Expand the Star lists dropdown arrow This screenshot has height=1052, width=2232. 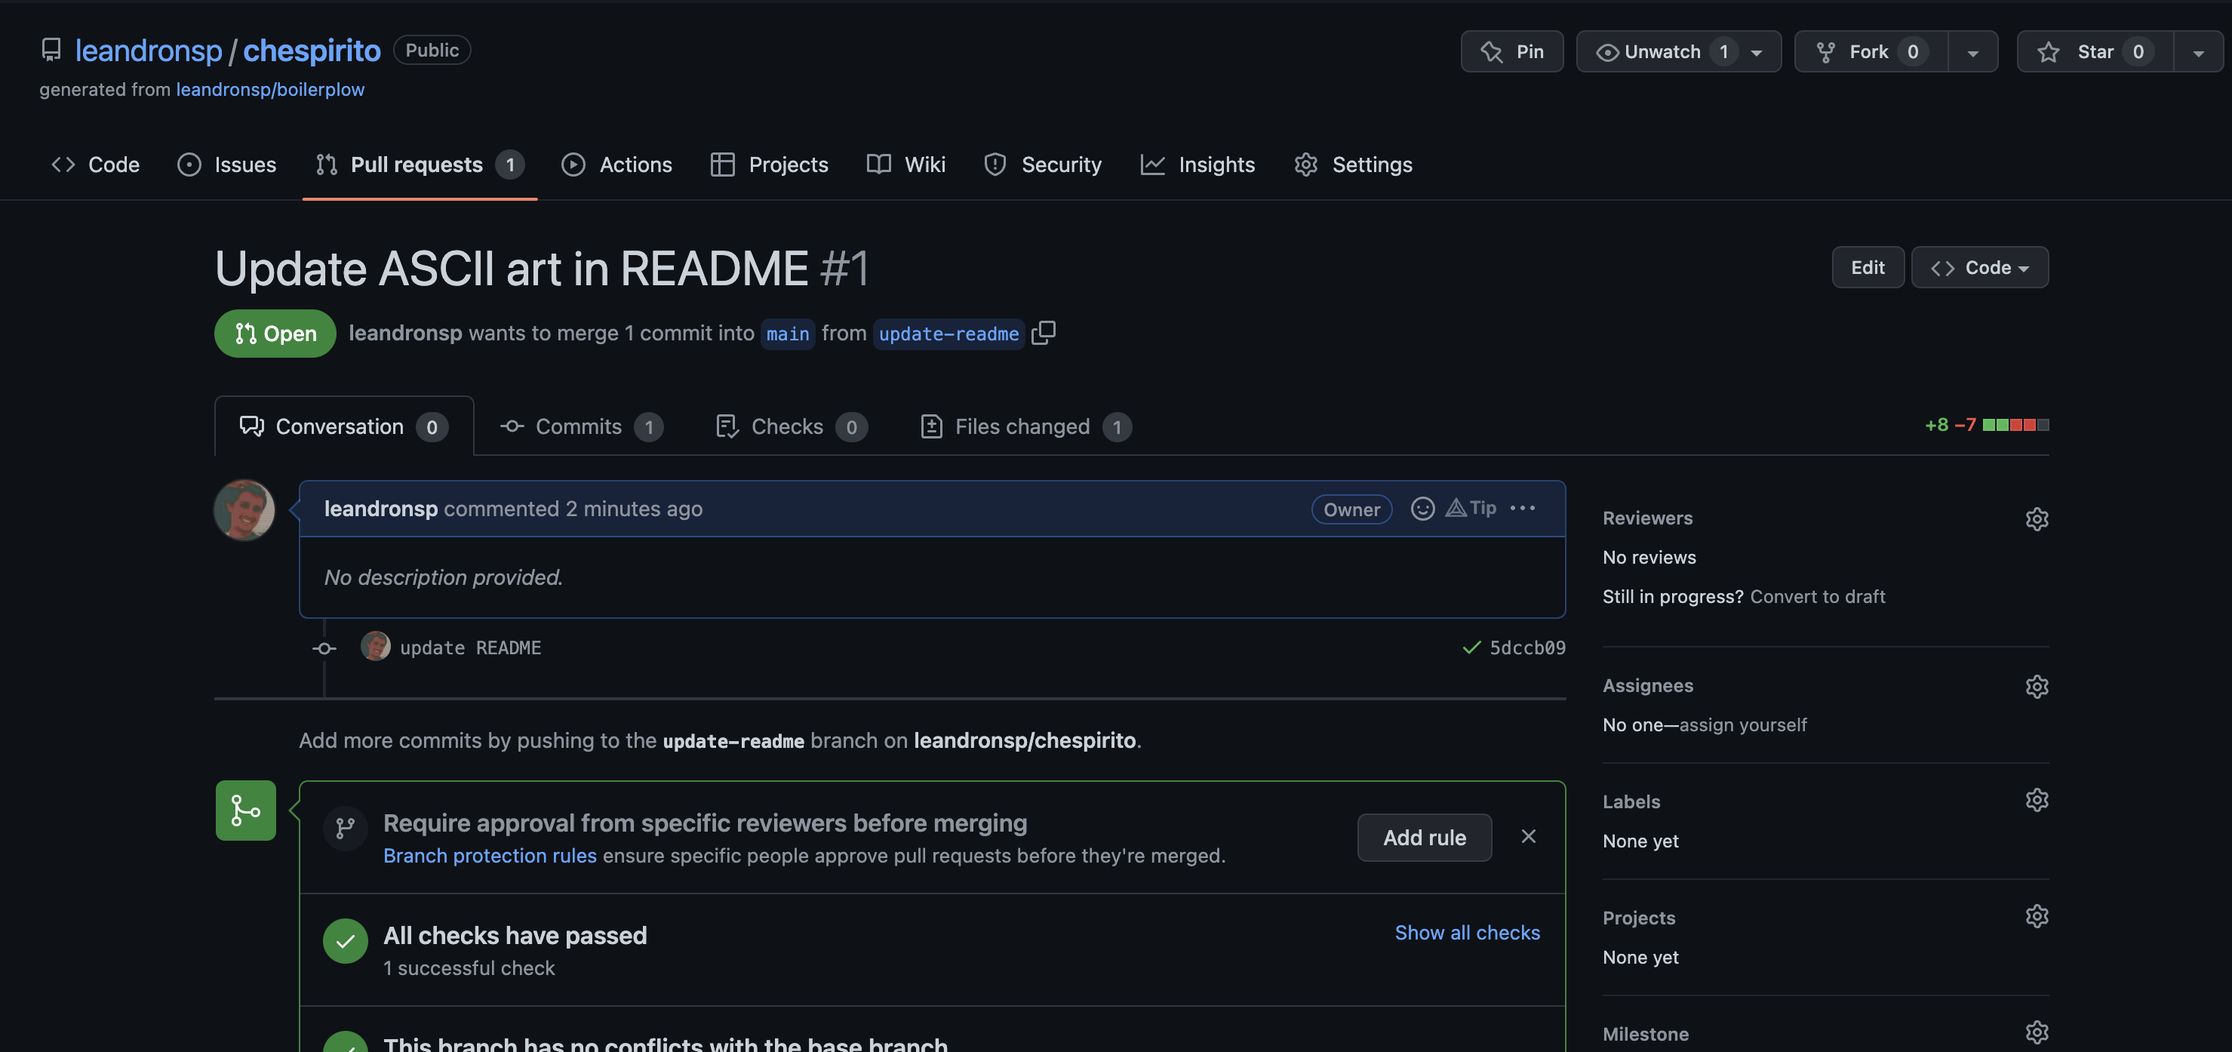click(2198, 52)
